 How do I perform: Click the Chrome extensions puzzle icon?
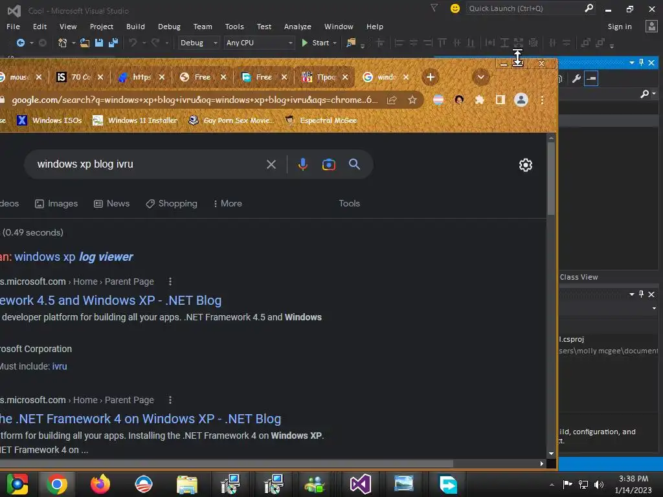[480, 100]
